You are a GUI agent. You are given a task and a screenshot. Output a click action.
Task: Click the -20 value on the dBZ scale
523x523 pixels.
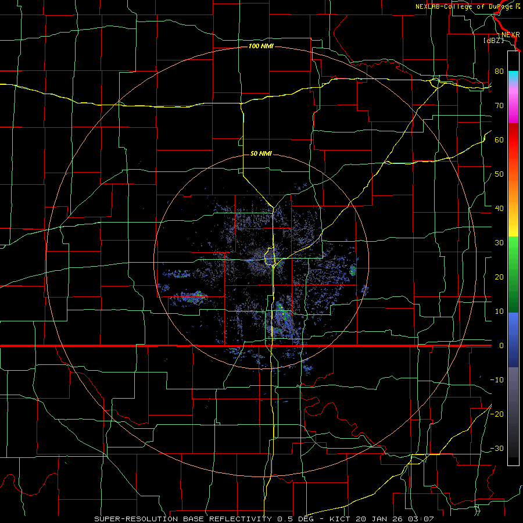497,414
